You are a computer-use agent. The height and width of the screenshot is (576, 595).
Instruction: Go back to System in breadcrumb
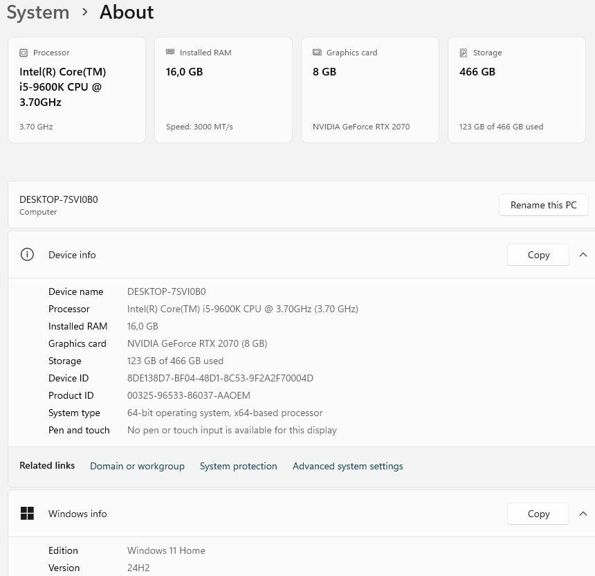pos(38,12)
